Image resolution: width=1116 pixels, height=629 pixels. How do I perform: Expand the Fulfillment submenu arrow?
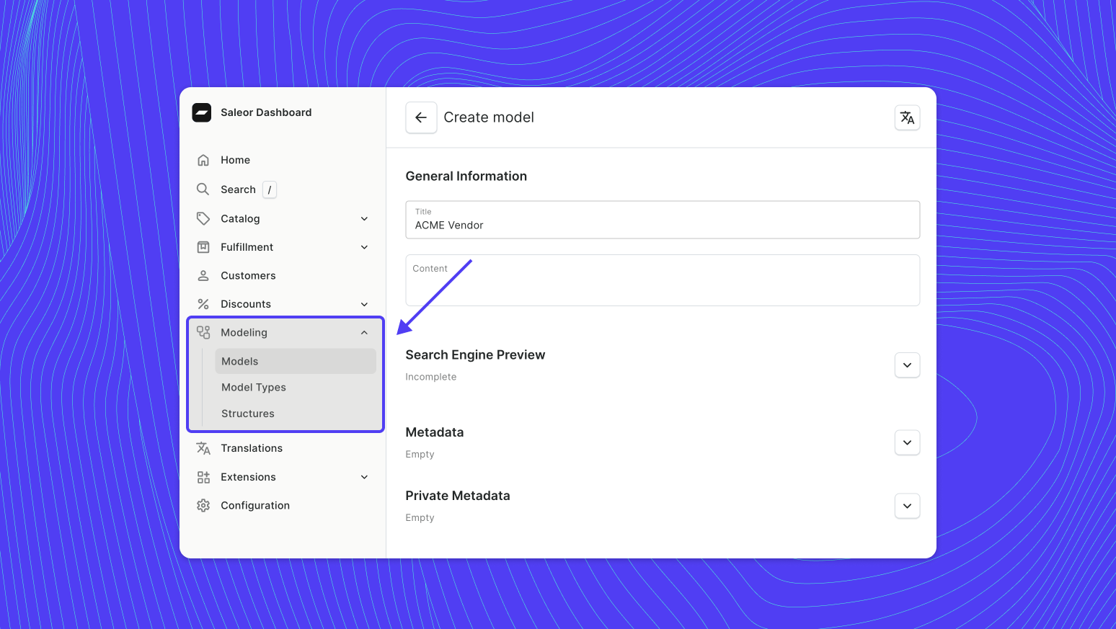[x=364, y=247]
